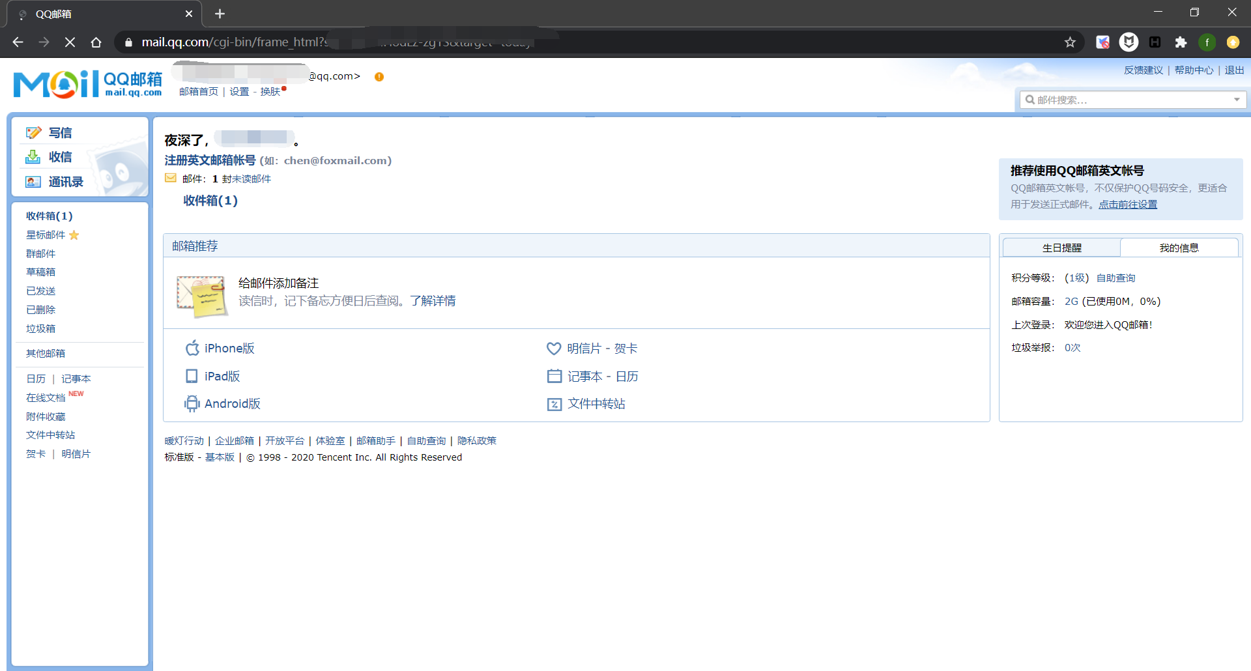Open the 已删除 deleted folder
The width and height of the screenshot is (1251, 671).
click(x=40, y=310)
